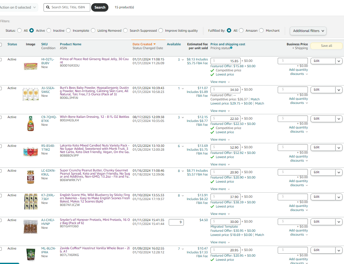Click Wish-Bone Italian Dressing bottle thumbnail
The height and width of the screenshot is (264, 344).
point(31,124)
